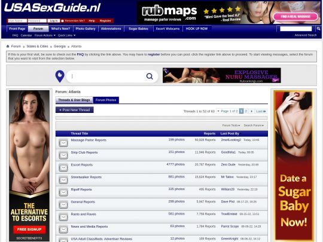Click the Post New Thread button

75,110
